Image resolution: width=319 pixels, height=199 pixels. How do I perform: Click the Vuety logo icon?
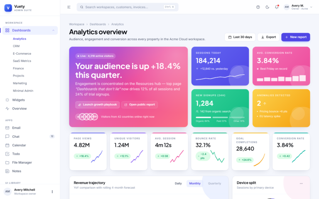(x=8, y=8)
